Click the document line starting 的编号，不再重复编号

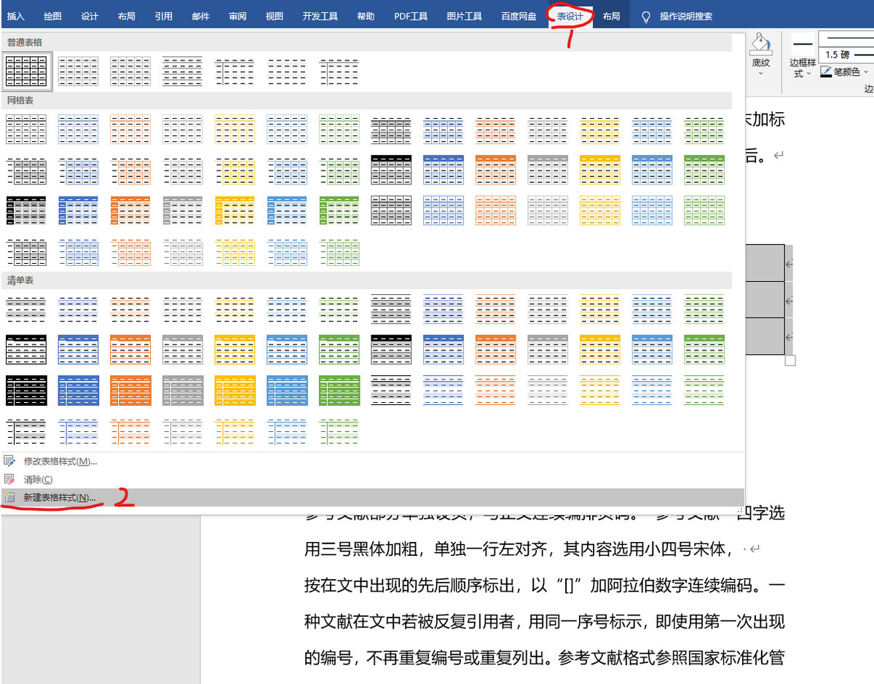coord(545,659)
